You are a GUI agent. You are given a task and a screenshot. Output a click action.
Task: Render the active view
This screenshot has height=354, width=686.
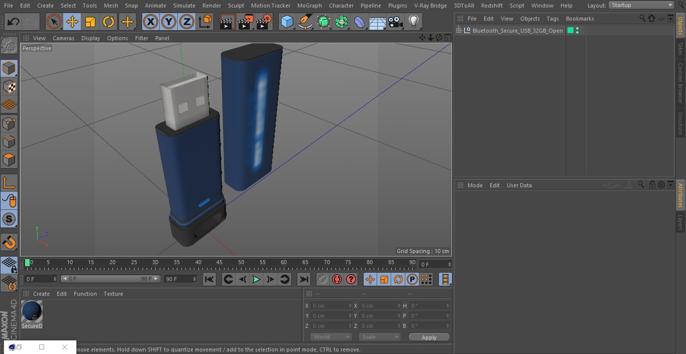pos(227,22)
